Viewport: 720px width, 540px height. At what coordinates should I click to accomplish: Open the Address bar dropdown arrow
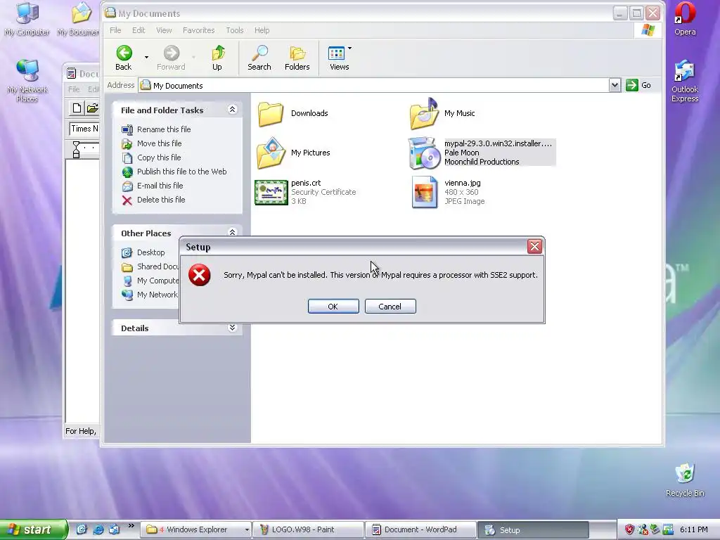tap(615, 85)
